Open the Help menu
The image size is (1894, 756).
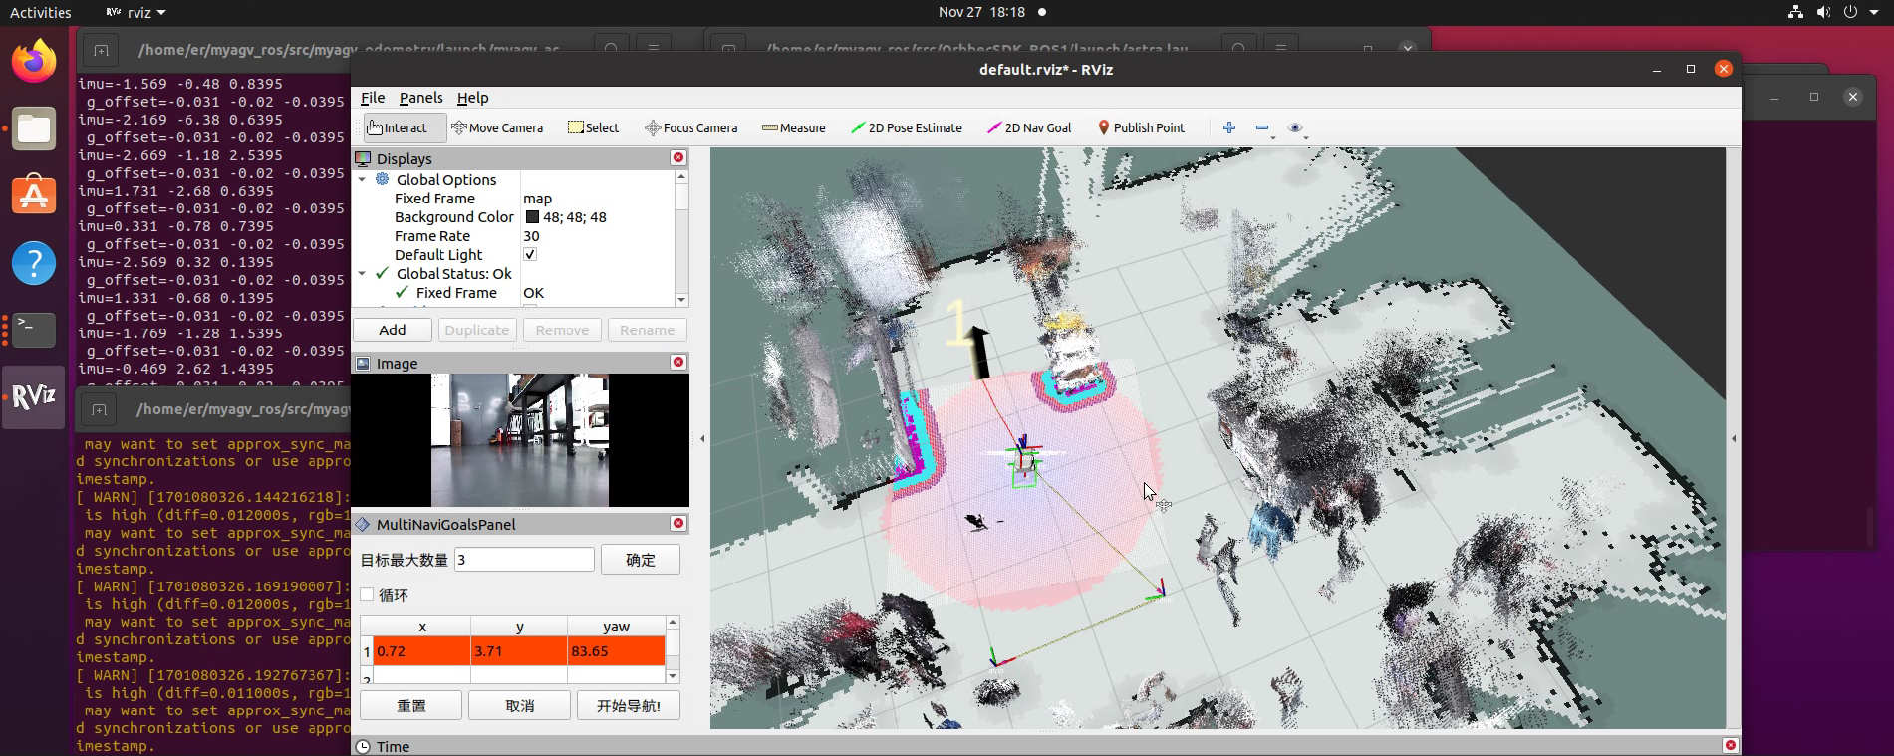(x=472, y=97)
